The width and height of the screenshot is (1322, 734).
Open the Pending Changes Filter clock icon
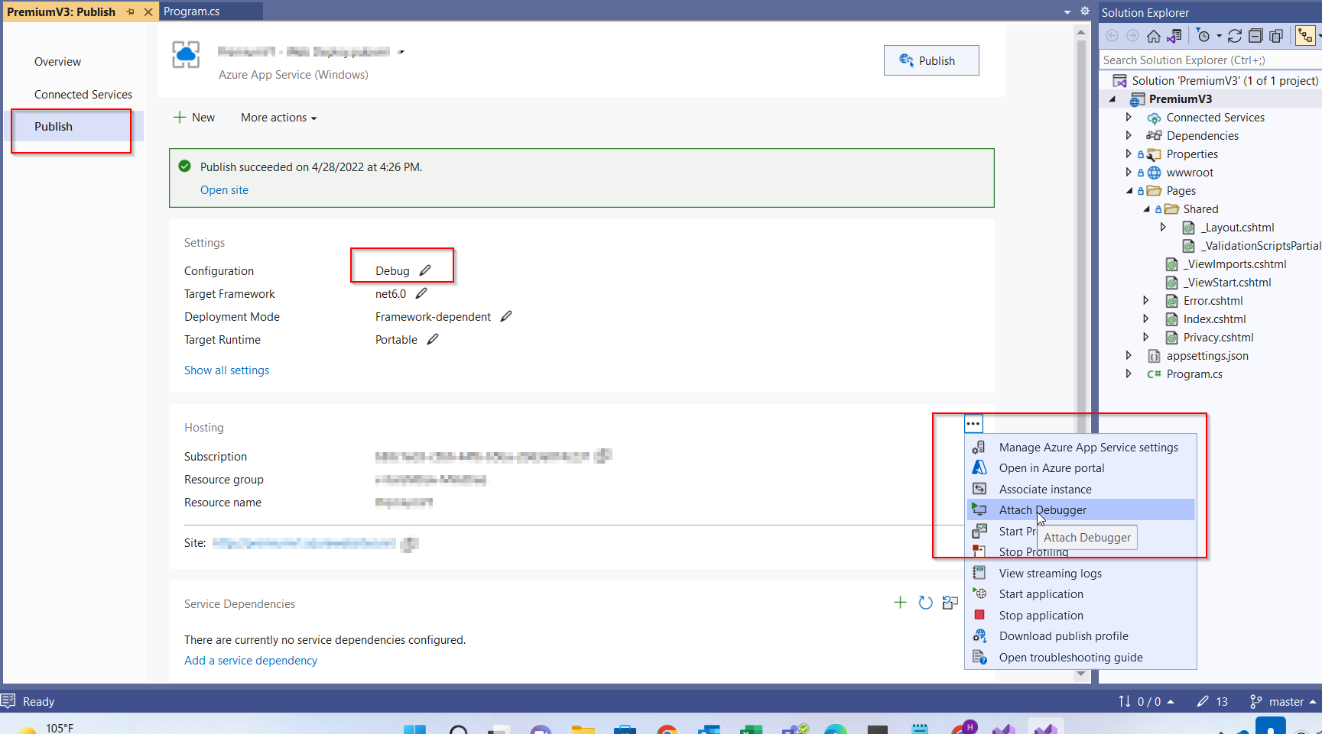1203,36
